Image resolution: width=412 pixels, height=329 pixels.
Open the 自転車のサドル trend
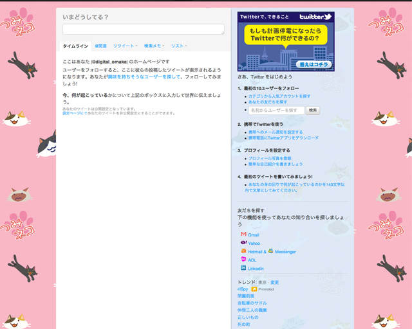[252, 303]
